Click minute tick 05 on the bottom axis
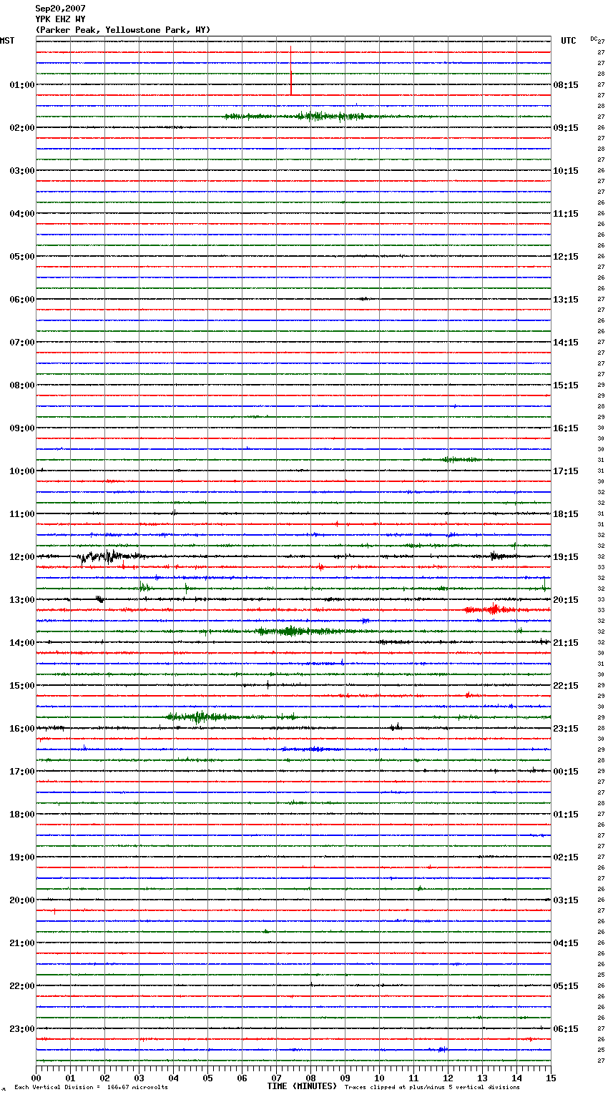 point(207,1078)
